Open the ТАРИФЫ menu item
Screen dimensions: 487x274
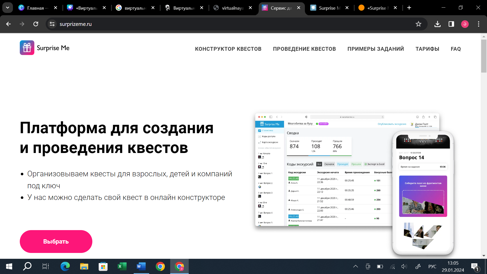pyautogui.click(x=427, y=49)
